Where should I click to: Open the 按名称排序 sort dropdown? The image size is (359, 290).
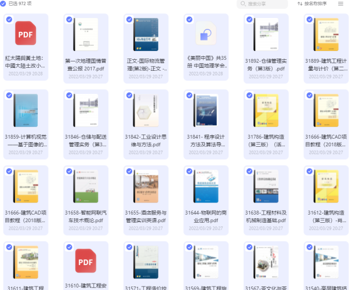[312, 3]
